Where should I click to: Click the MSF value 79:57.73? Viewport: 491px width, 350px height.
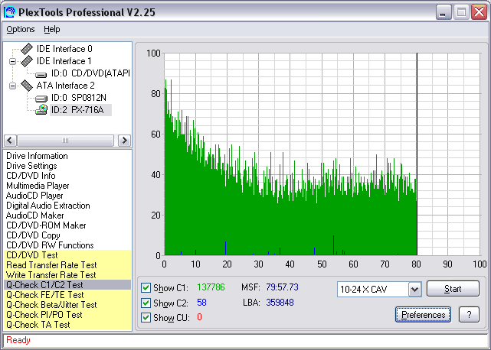[282, 287]
